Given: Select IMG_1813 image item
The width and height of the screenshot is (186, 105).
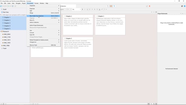Looking at the screenshot, I should point(7,40).
